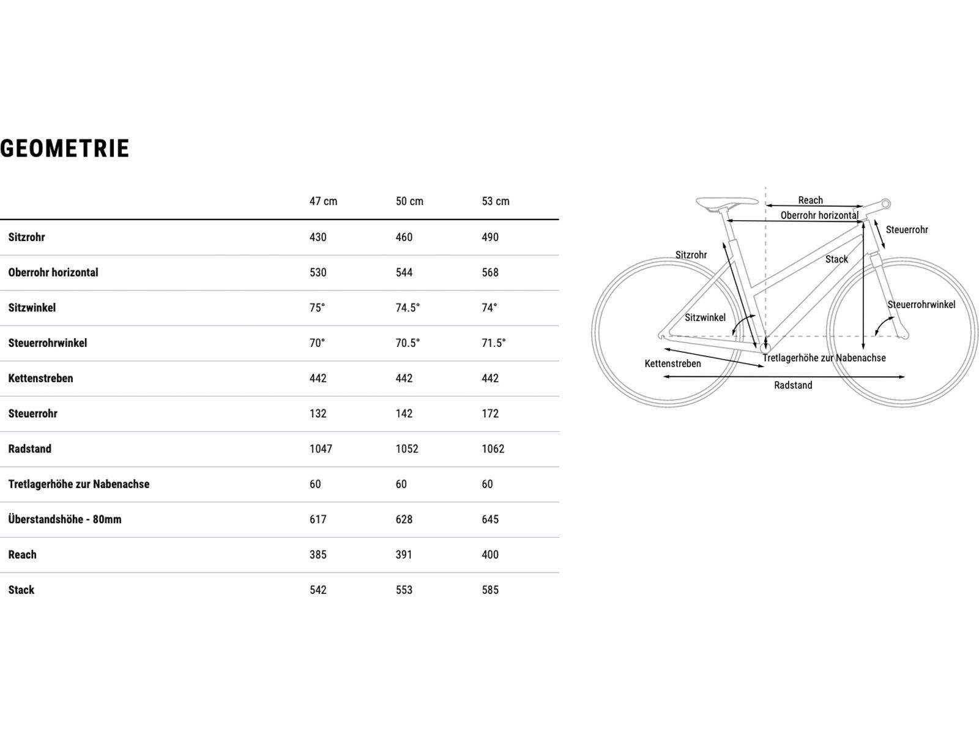Viewport: 979px width, 734px height.
Task: Click the Stack value 585
Action: click(x=490, y=590)
